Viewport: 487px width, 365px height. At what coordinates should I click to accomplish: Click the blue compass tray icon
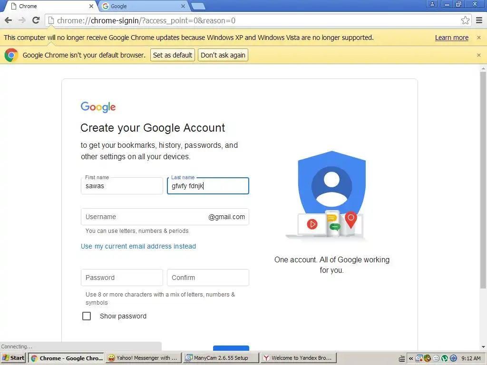point(453,358)
